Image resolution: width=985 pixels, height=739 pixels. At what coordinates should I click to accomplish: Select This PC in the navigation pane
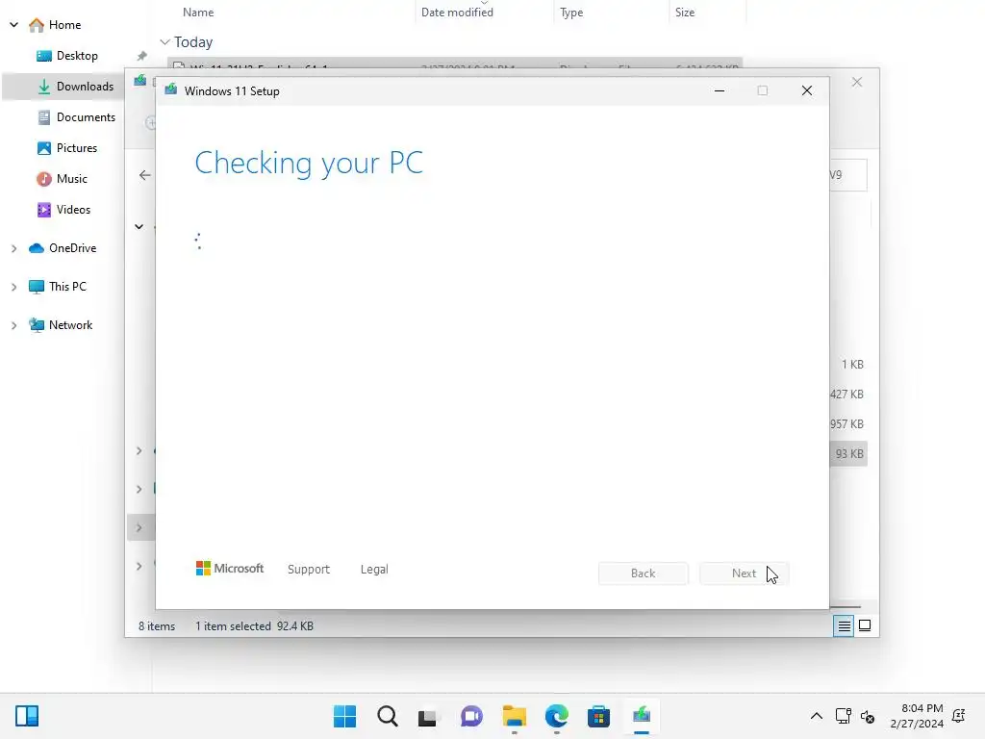point(57,287)
